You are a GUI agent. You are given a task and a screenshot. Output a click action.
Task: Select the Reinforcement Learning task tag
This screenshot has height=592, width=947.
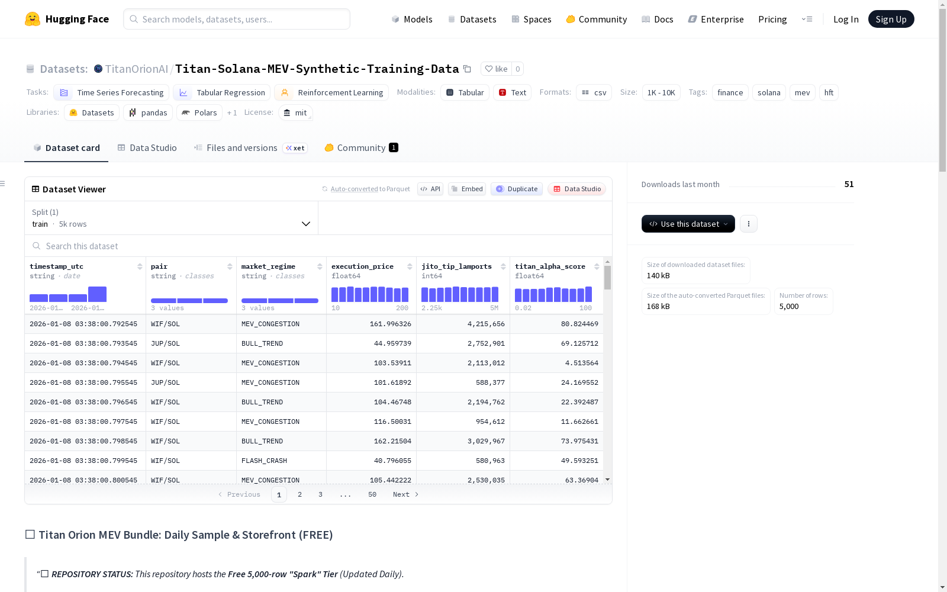pyautogui.click(x=331, y=92)
